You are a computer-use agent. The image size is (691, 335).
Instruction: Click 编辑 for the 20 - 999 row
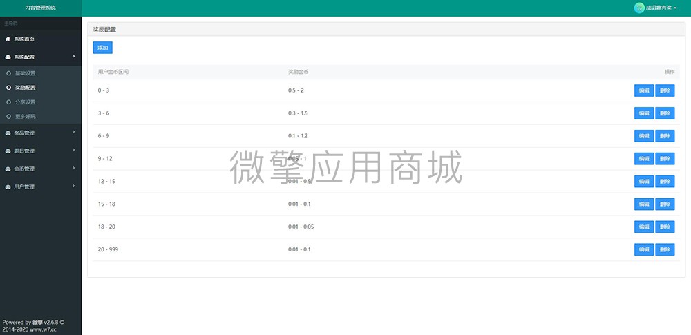click(644, 249)
